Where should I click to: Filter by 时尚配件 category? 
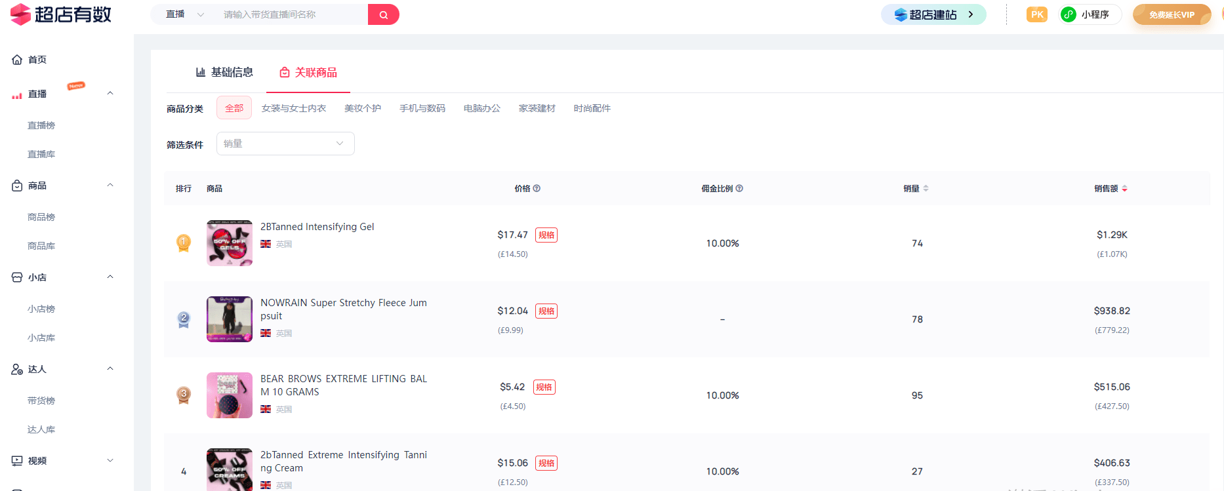592,108
